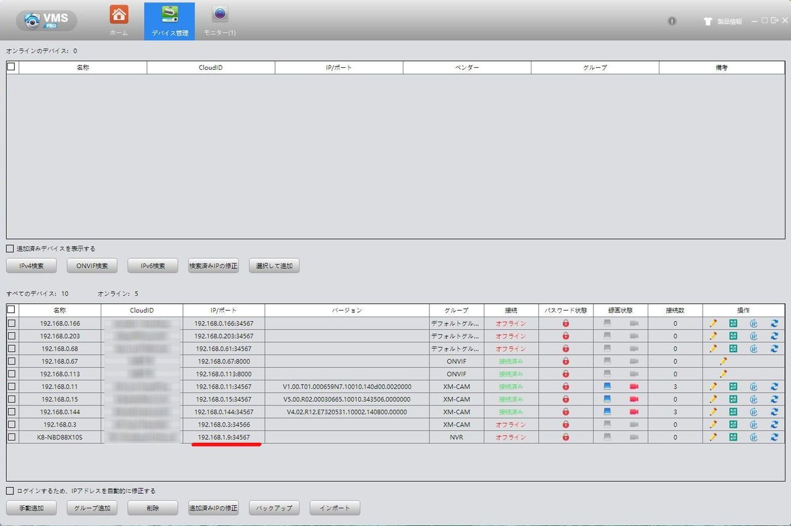
Task: Refresh device 192.168.0.68 with the blue arrows icon
Action: coord(774,348)
